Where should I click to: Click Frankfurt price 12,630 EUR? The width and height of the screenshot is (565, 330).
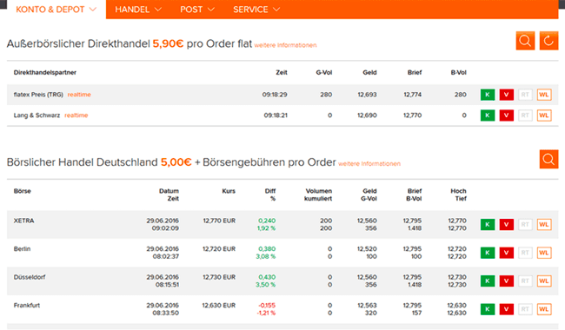pos(219,306)
